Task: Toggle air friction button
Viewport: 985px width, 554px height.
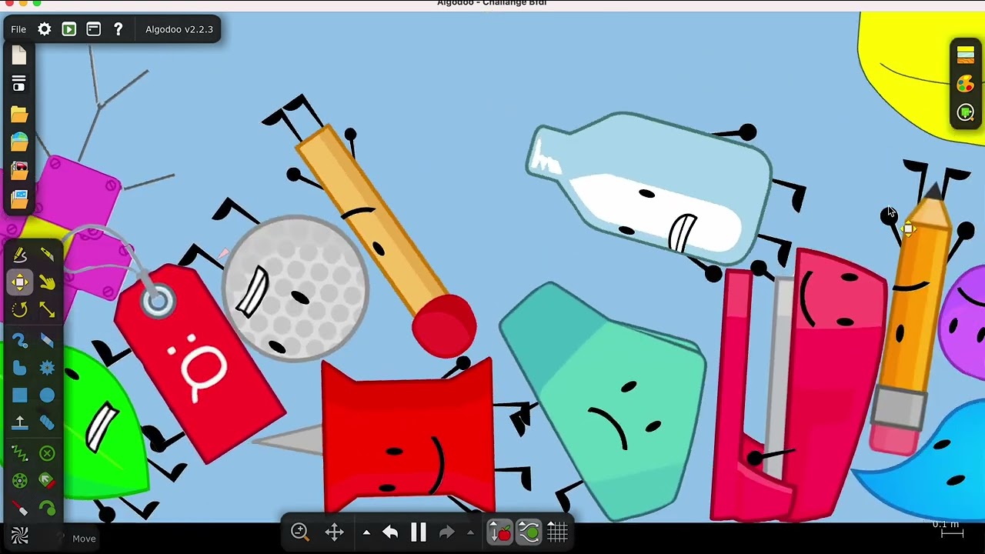Action: pyautogui.click(x=529, y=532)
